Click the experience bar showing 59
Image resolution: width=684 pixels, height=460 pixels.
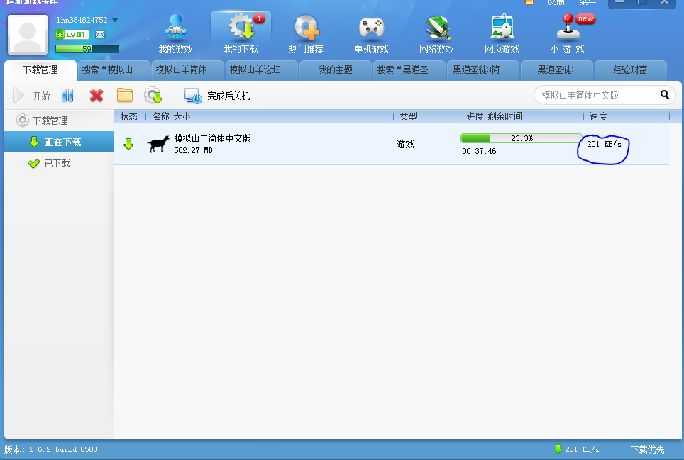pos(87,49)
